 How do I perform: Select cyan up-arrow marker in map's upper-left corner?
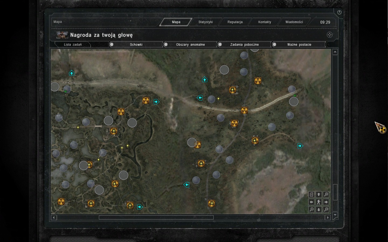tap(71, 73)
